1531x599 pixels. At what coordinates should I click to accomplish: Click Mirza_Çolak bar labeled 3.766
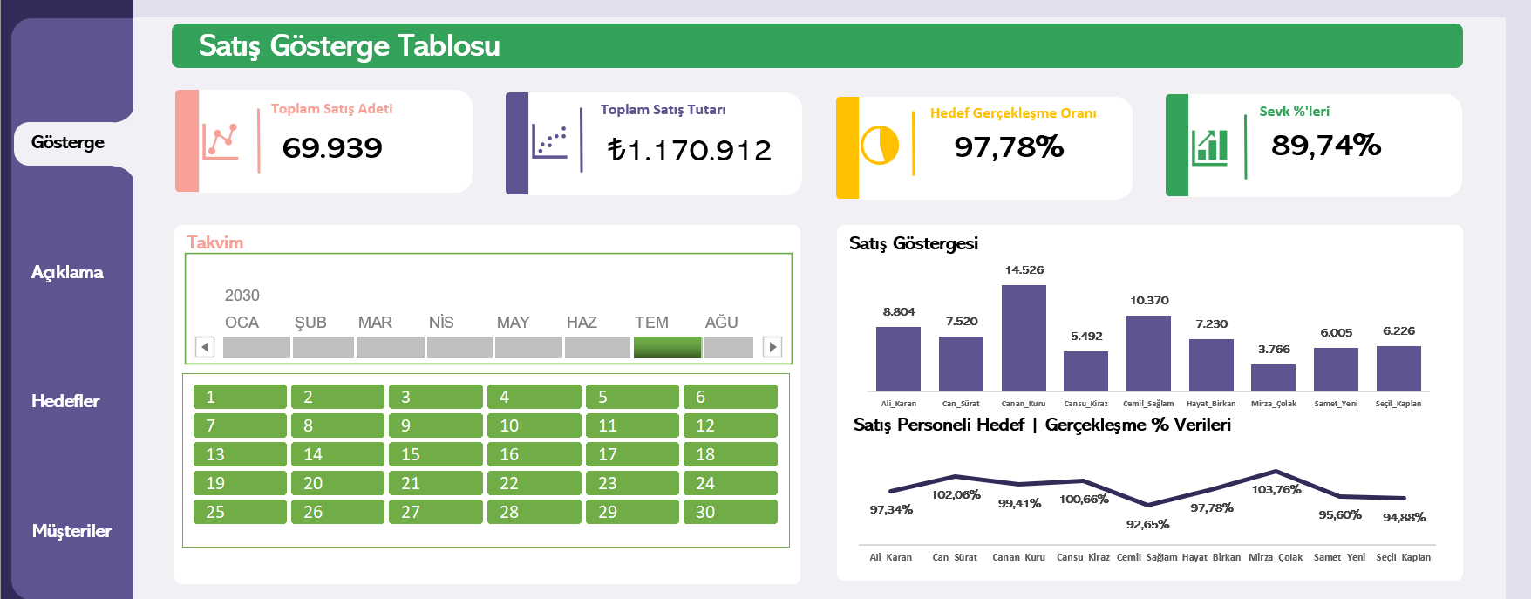[1273, 378]
